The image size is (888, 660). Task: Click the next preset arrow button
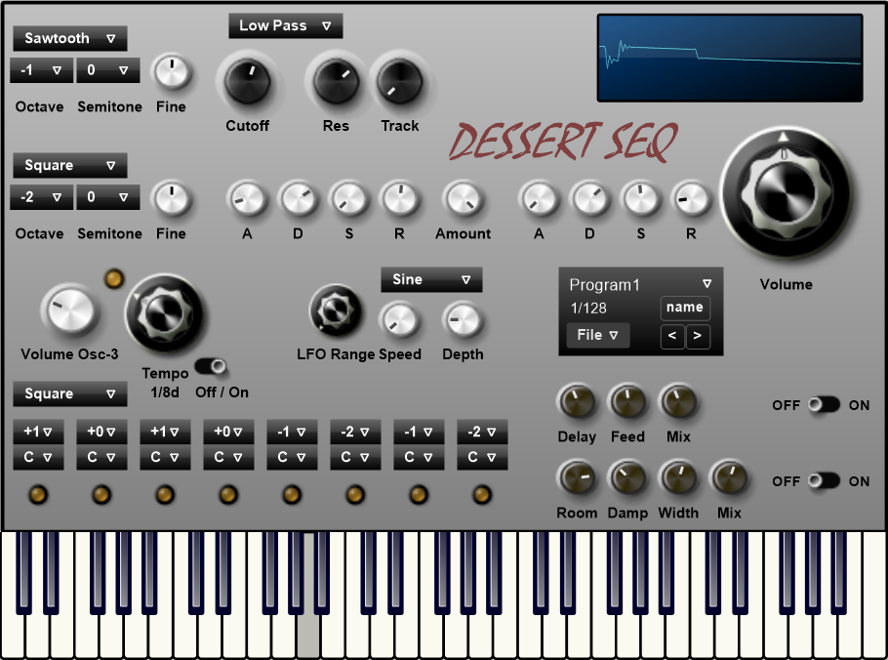pos(698,337)
